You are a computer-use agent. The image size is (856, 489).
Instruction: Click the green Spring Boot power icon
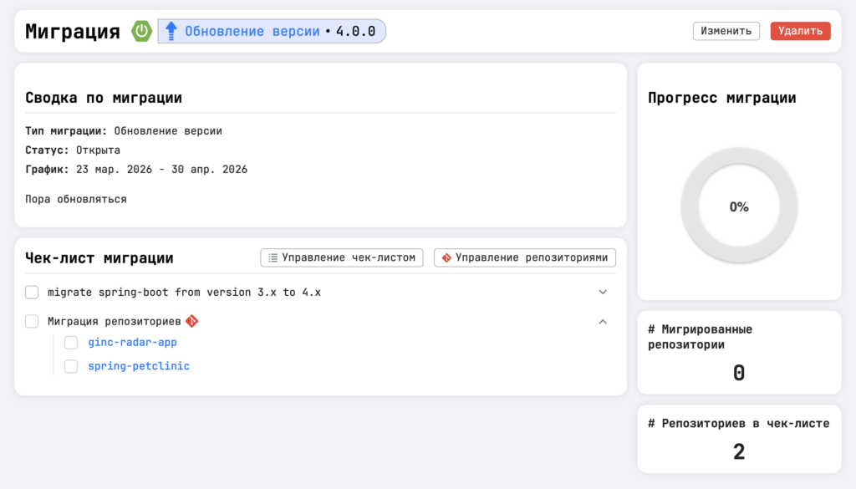click(142, 32)
